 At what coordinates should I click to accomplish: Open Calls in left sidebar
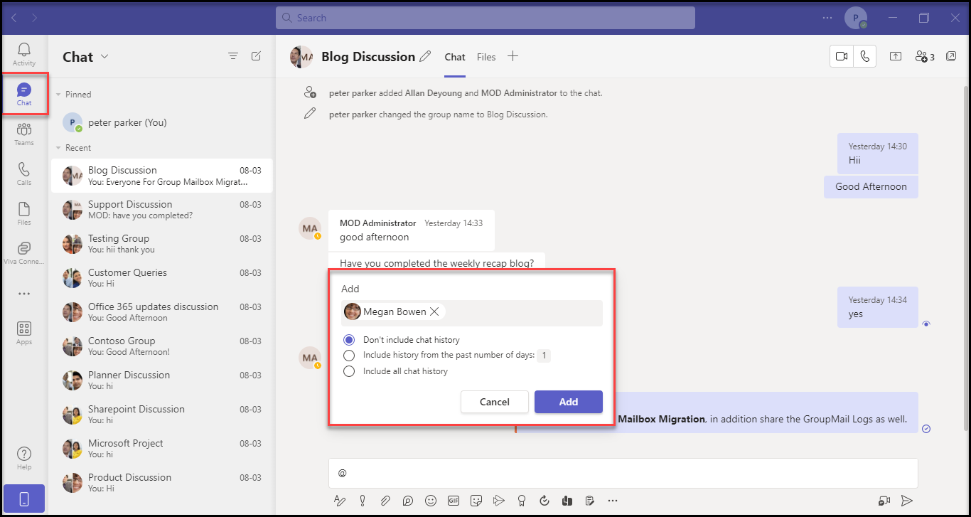pyautogui.click(x=24, y=173)
